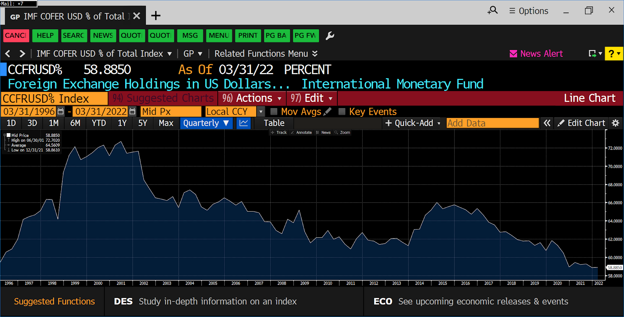Screen dimensions: 624x317
Task: Toggle the Mid Price legend checkbox
Action: 9,135
